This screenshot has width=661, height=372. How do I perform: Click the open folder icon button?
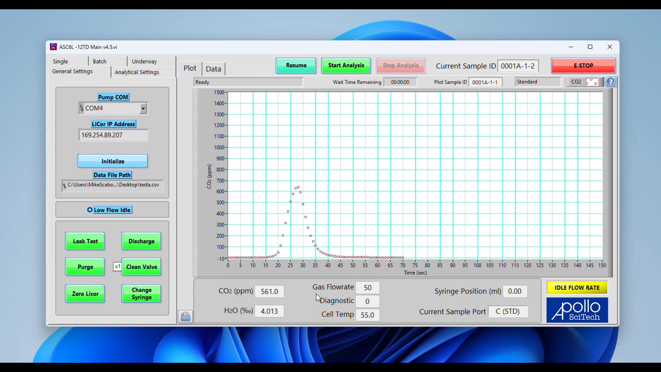point(186,317)
